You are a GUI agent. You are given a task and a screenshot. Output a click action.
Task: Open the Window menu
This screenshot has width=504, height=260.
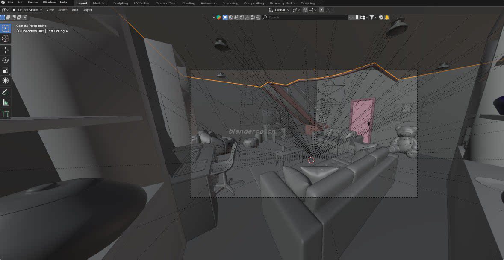(49, 3)
